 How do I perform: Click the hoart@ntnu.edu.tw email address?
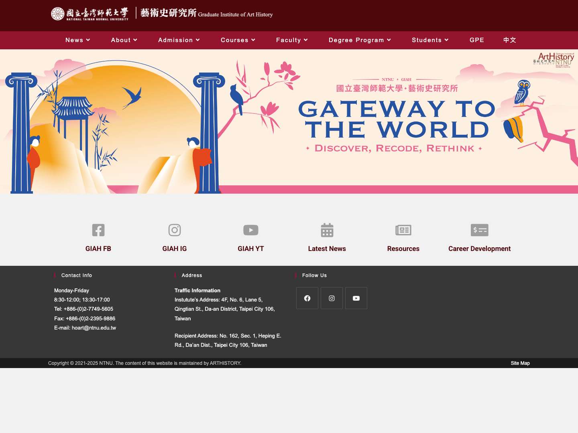[x=94, y=328]
